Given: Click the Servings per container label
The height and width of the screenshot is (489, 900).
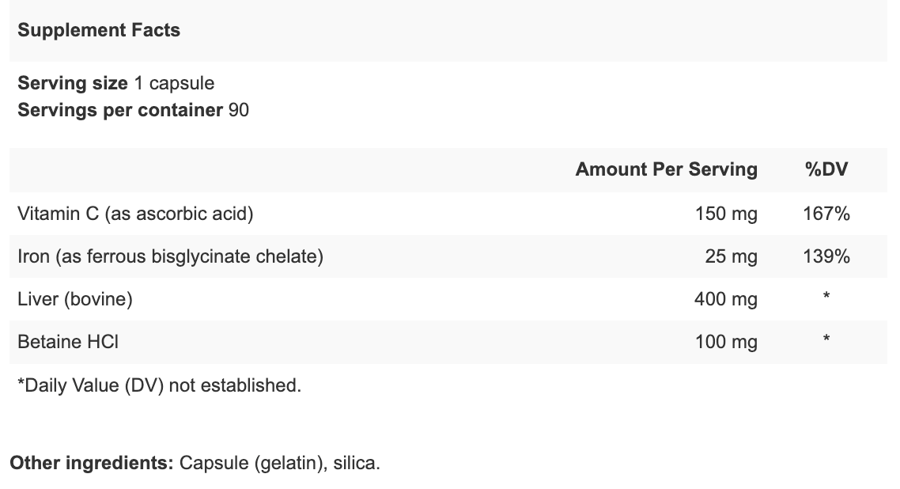Looking at the screenshot, I should [x=120, y=110].
